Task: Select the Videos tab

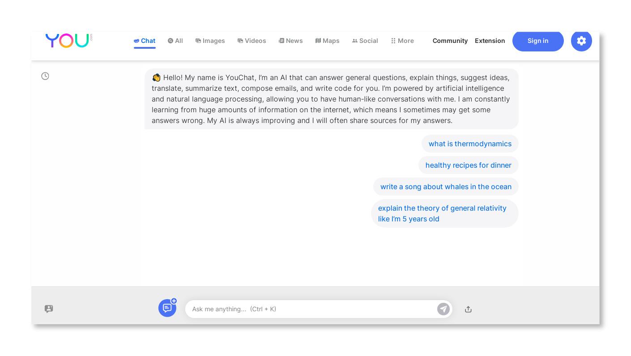Action: pyautogui.click(x=252, y=41)
